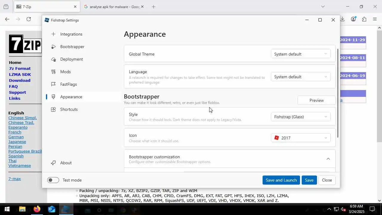Click the Close button in Fishstrap
This screenshot has height=215, width=382.
click(327, 180)
